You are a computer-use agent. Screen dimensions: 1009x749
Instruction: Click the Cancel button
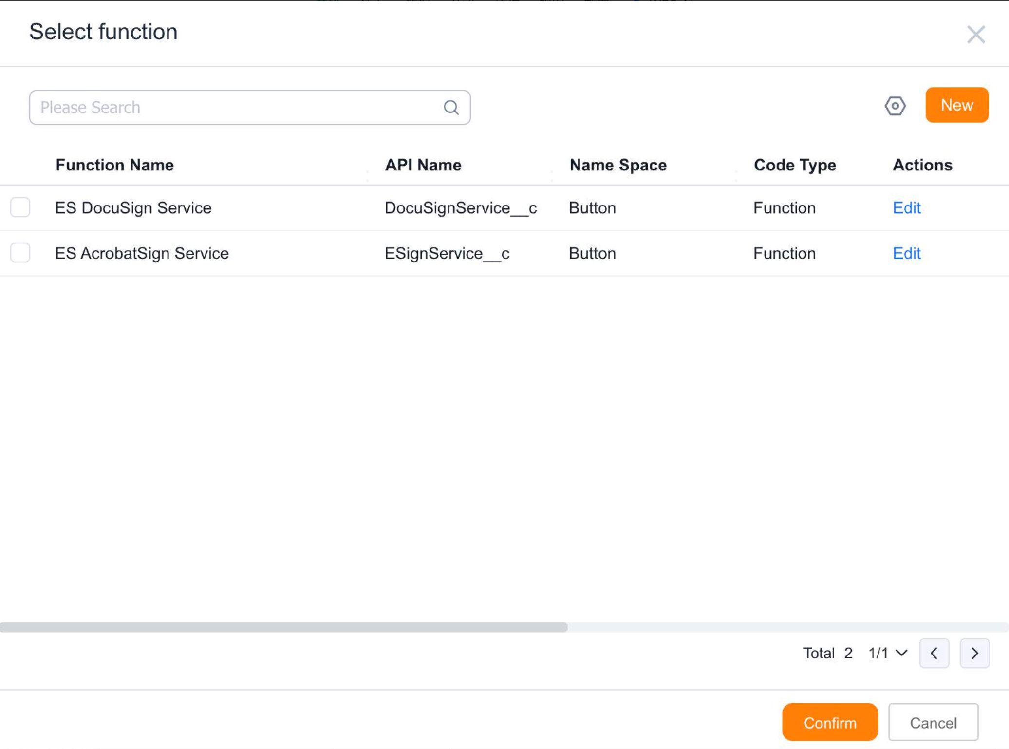pyautogui.click(x=933, y=722)
